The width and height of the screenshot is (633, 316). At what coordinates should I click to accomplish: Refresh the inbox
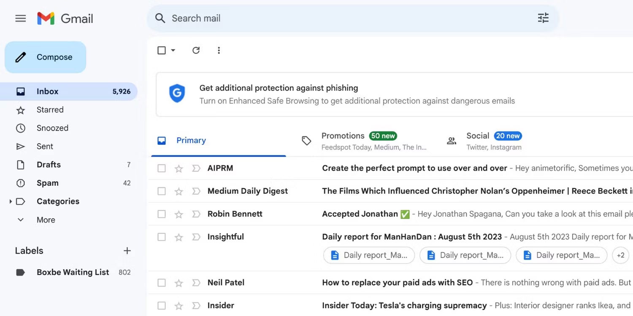196,50
